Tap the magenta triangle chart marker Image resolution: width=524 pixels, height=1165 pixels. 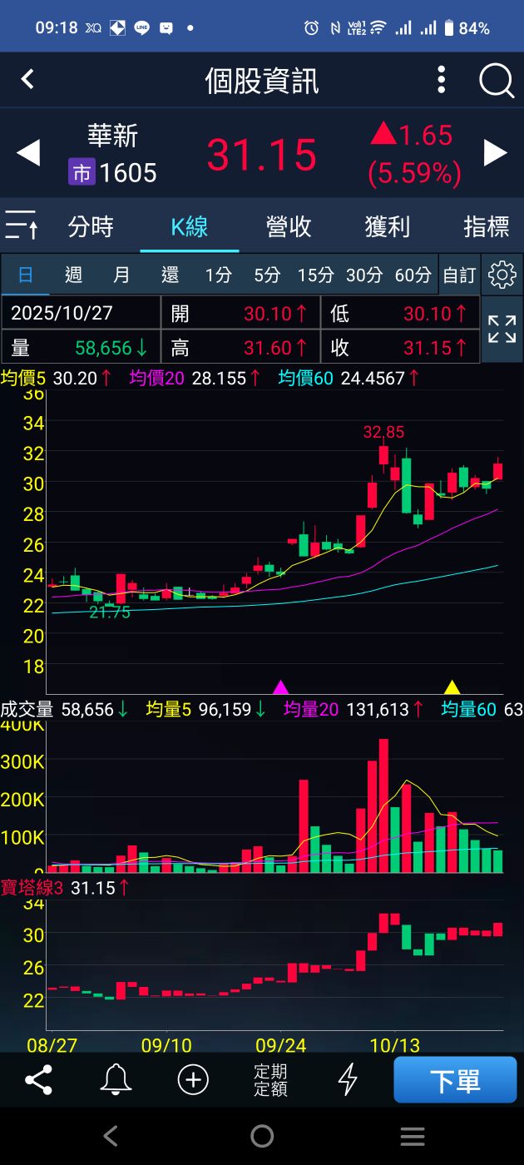tap(281, 687)
